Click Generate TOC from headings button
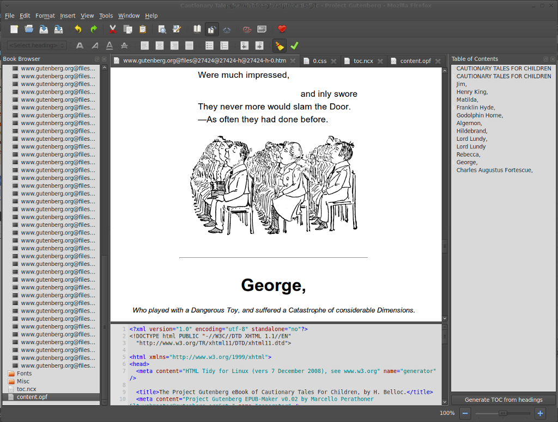Image resolution: width=558 pixels, height=422 pixels. click(503, 400)
